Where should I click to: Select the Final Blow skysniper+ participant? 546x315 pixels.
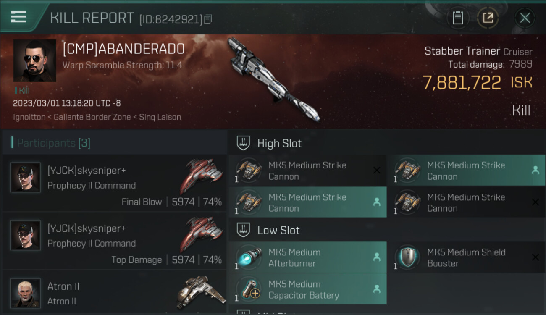point(114,183)
